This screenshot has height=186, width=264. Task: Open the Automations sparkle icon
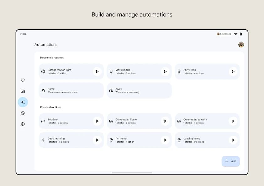coord(23,102)
